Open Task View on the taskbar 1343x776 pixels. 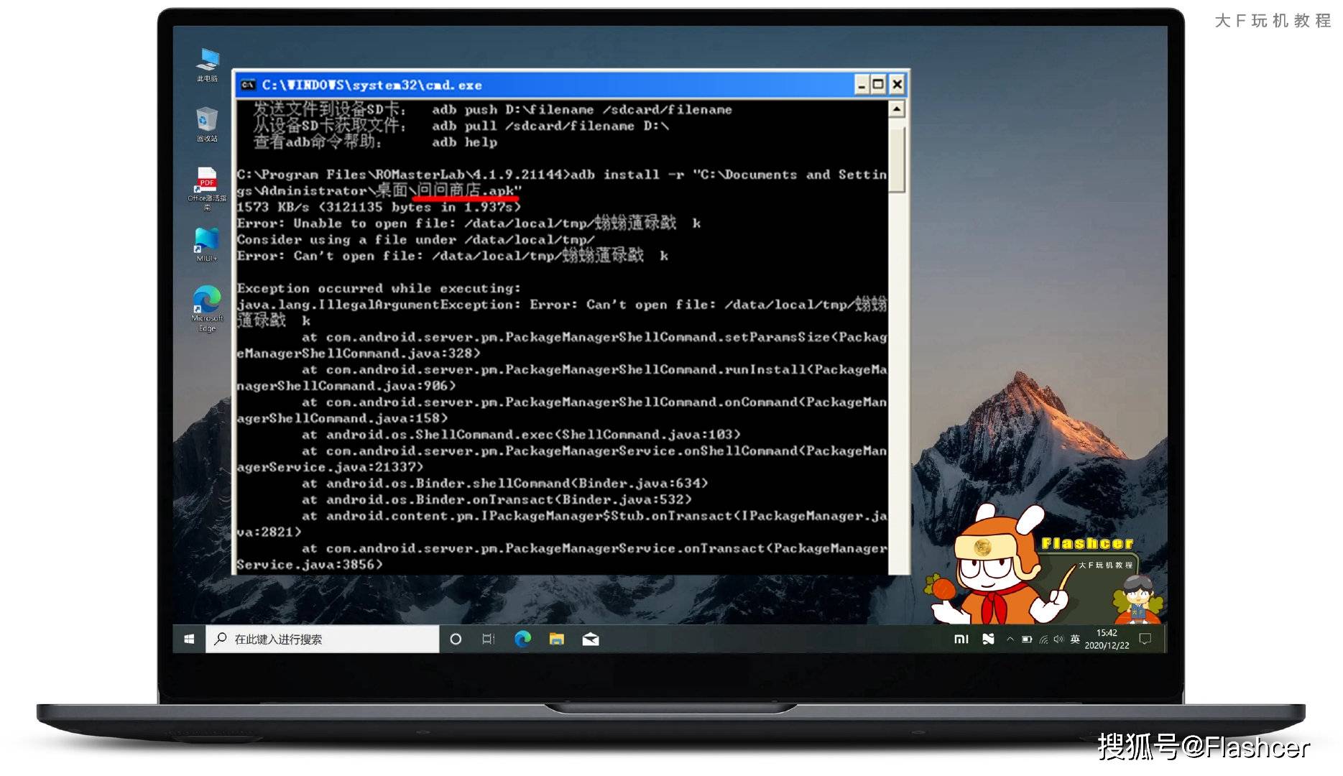coord(489,639)
